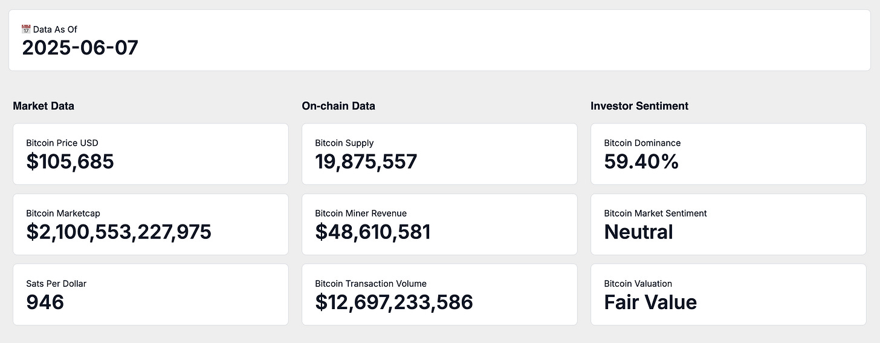Click the $2,100,553,227,975 marketcap value
Image resolution: width=880 pixels, height=343 pixels.
(118, 232)
